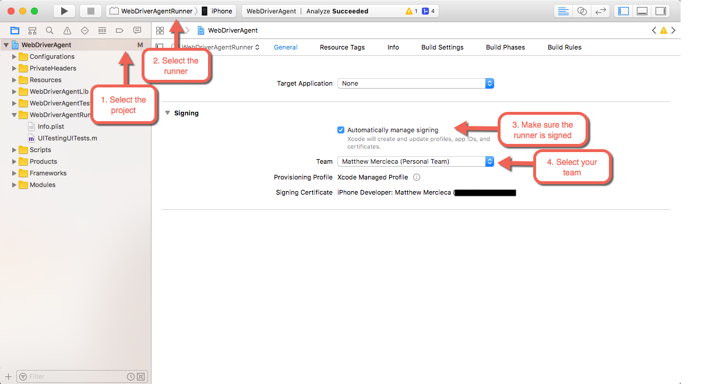The width and height of the screenshot is (701, 384).
Task: Toggle Automatically manage signing checkbox
Action: point(341,130)
